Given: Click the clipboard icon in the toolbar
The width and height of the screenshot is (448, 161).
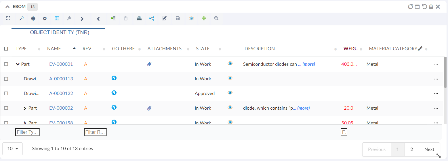Looking at the screenshot, I should [126, 18].
